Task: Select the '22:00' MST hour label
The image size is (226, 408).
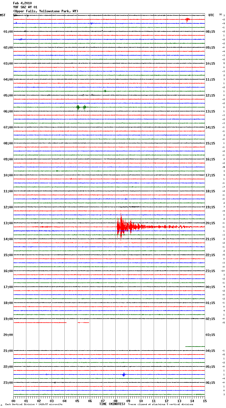Action: pyautogui.click(x=8, y=367)
